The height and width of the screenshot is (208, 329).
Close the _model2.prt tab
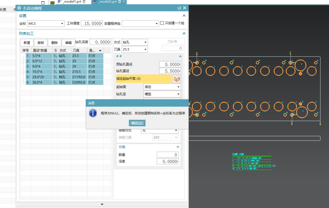pos(124,2)
